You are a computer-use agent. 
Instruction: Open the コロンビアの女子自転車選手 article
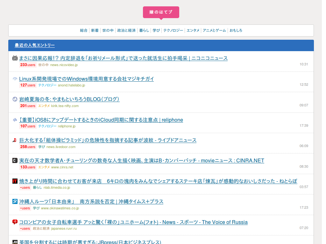click(x=133, y=222)
